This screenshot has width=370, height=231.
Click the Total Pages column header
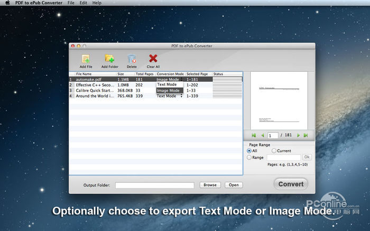click(x=145, y=74)
